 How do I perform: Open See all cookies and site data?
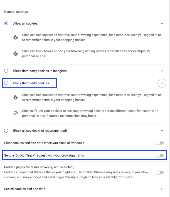(x=85, y=189)
